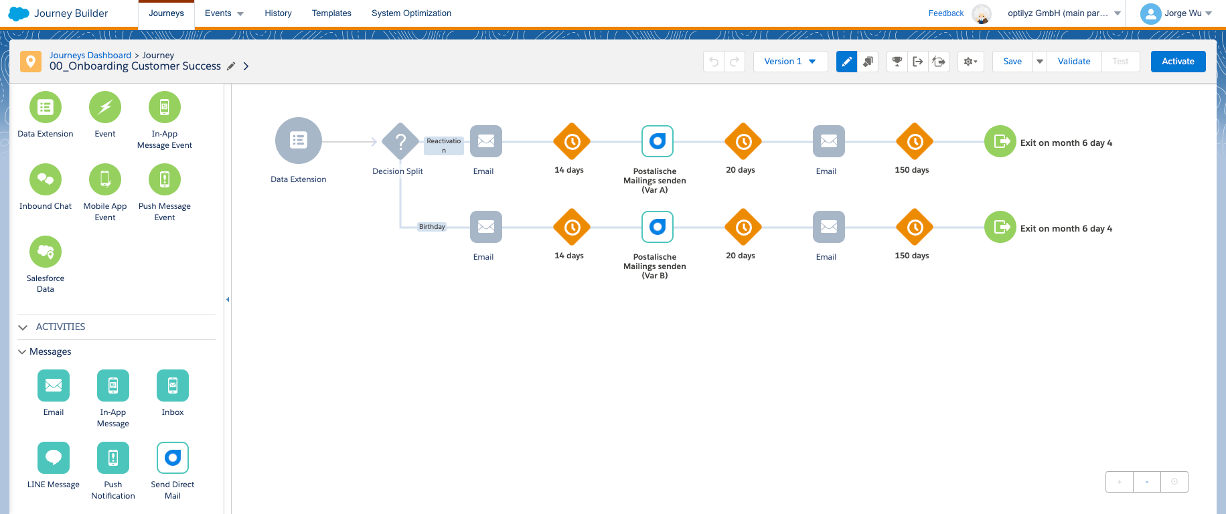Pick the In-App Message Event source
The height and width of the screenshot is (514, 1226).
pos(165,107)
